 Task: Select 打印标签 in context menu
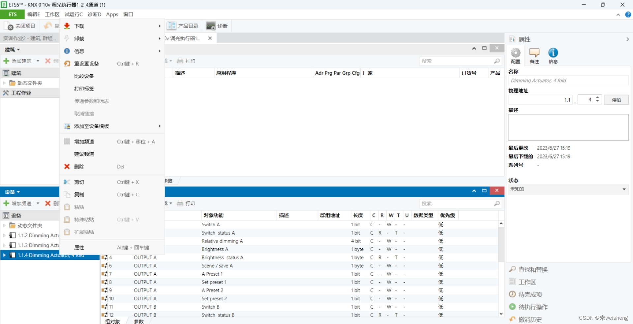(x=112, y=88)
